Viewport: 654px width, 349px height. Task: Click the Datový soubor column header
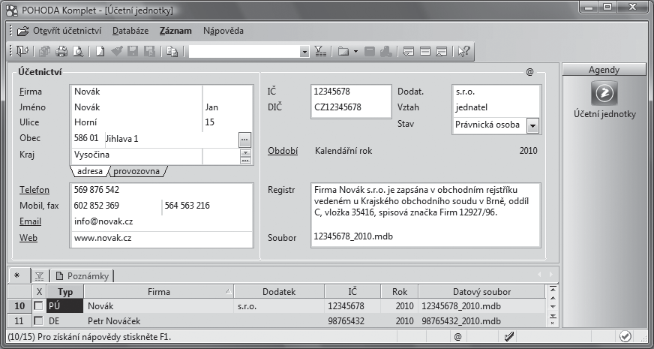coord(481,292)
